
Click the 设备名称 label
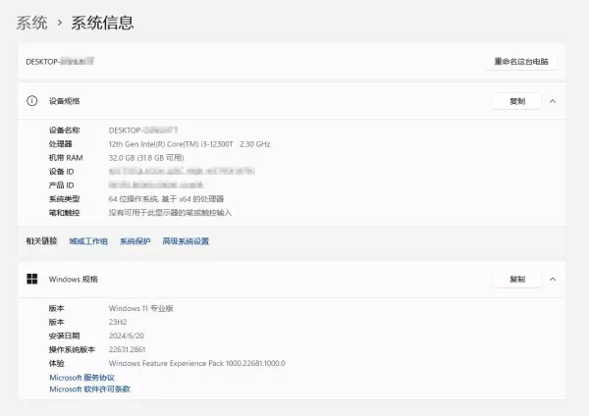[64, 130]
